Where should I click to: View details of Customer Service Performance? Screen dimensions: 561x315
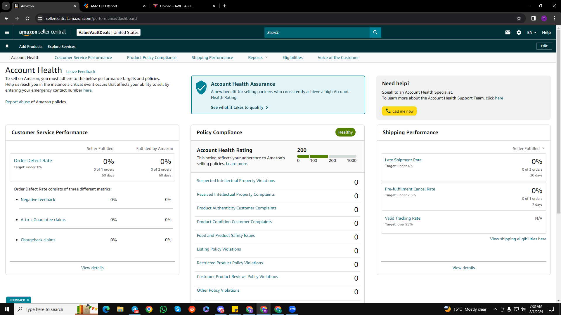pyautogui.click(x=92, y=268)
